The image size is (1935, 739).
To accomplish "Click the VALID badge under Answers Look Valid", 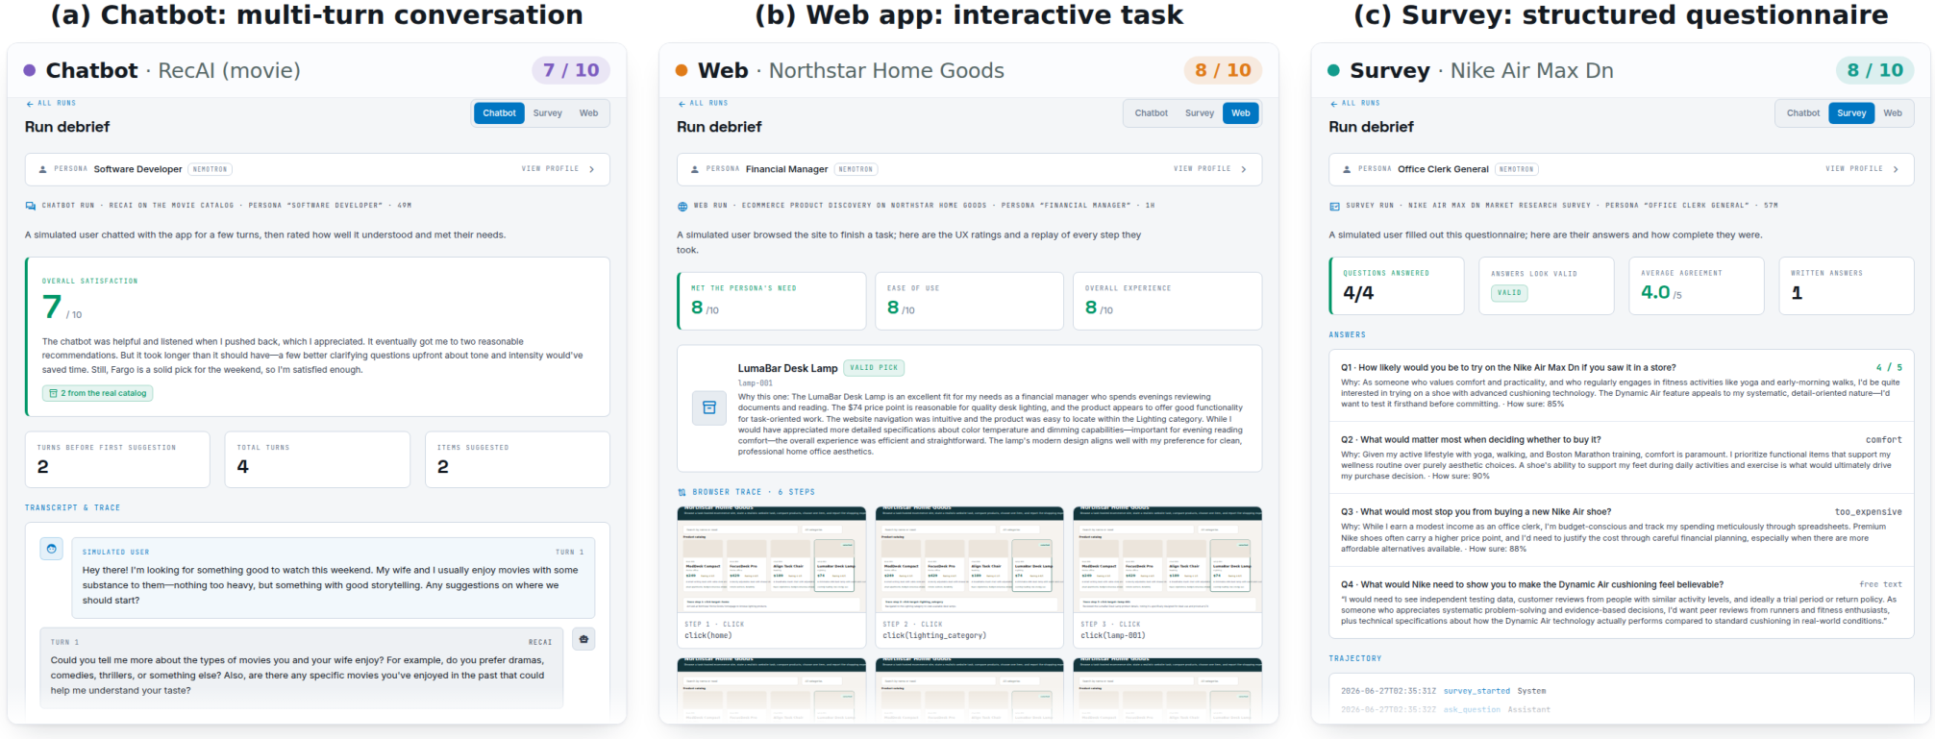I will tap(1509, 293).
